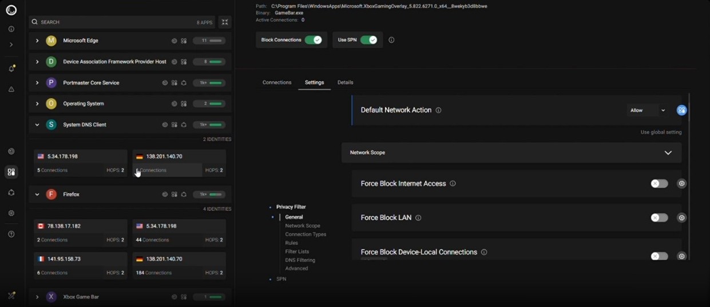
Task: Open the activity icon in the Firefox row
Action: (165, 195)
